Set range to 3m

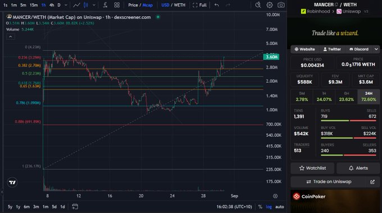(x=36, y=207)
